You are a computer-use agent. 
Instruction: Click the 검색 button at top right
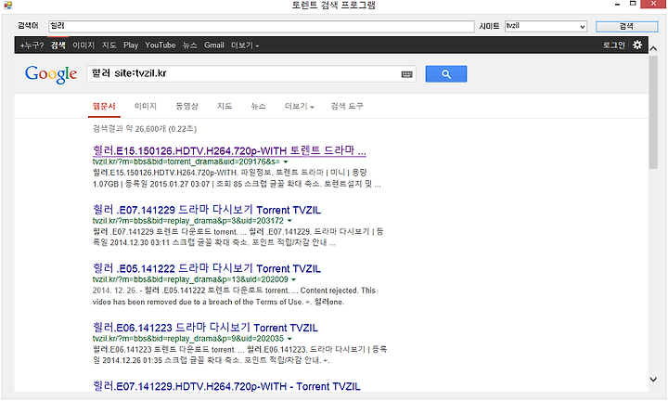[626, 26]
